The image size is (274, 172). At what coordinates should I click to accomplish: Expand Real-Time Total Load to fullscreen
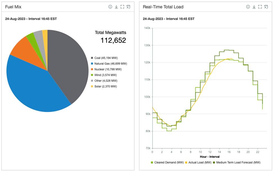click(x=260, y=7)
